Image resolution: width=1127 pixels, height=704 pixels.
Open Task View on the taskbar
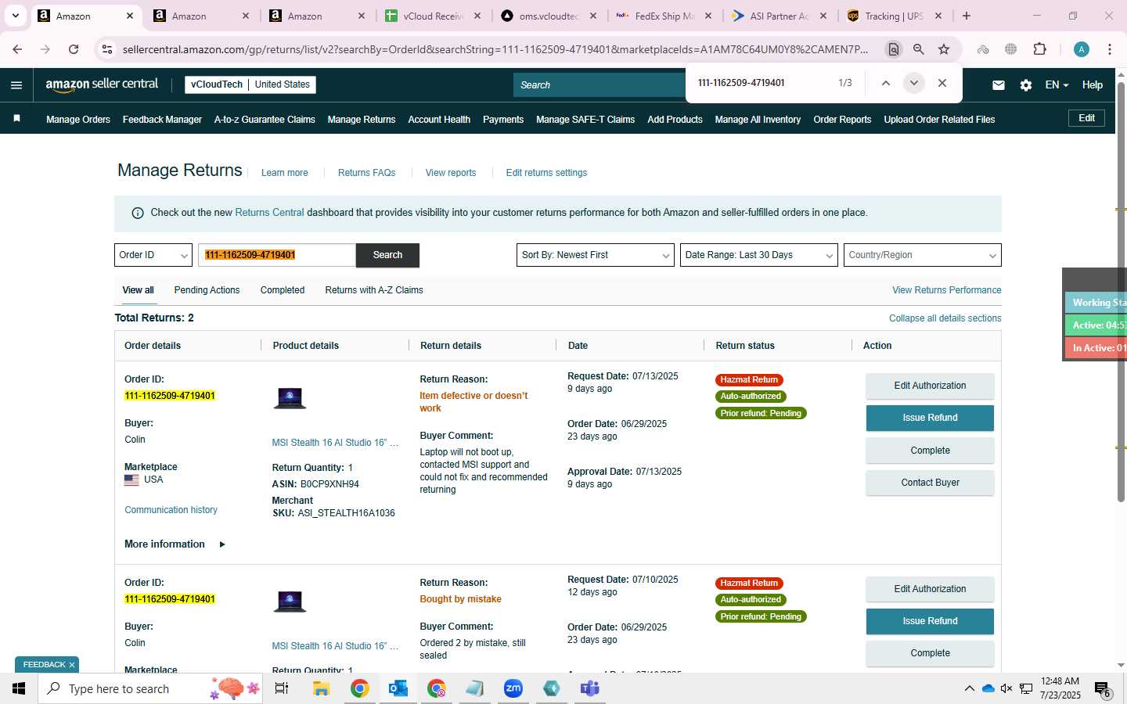(x=282, y=688)
